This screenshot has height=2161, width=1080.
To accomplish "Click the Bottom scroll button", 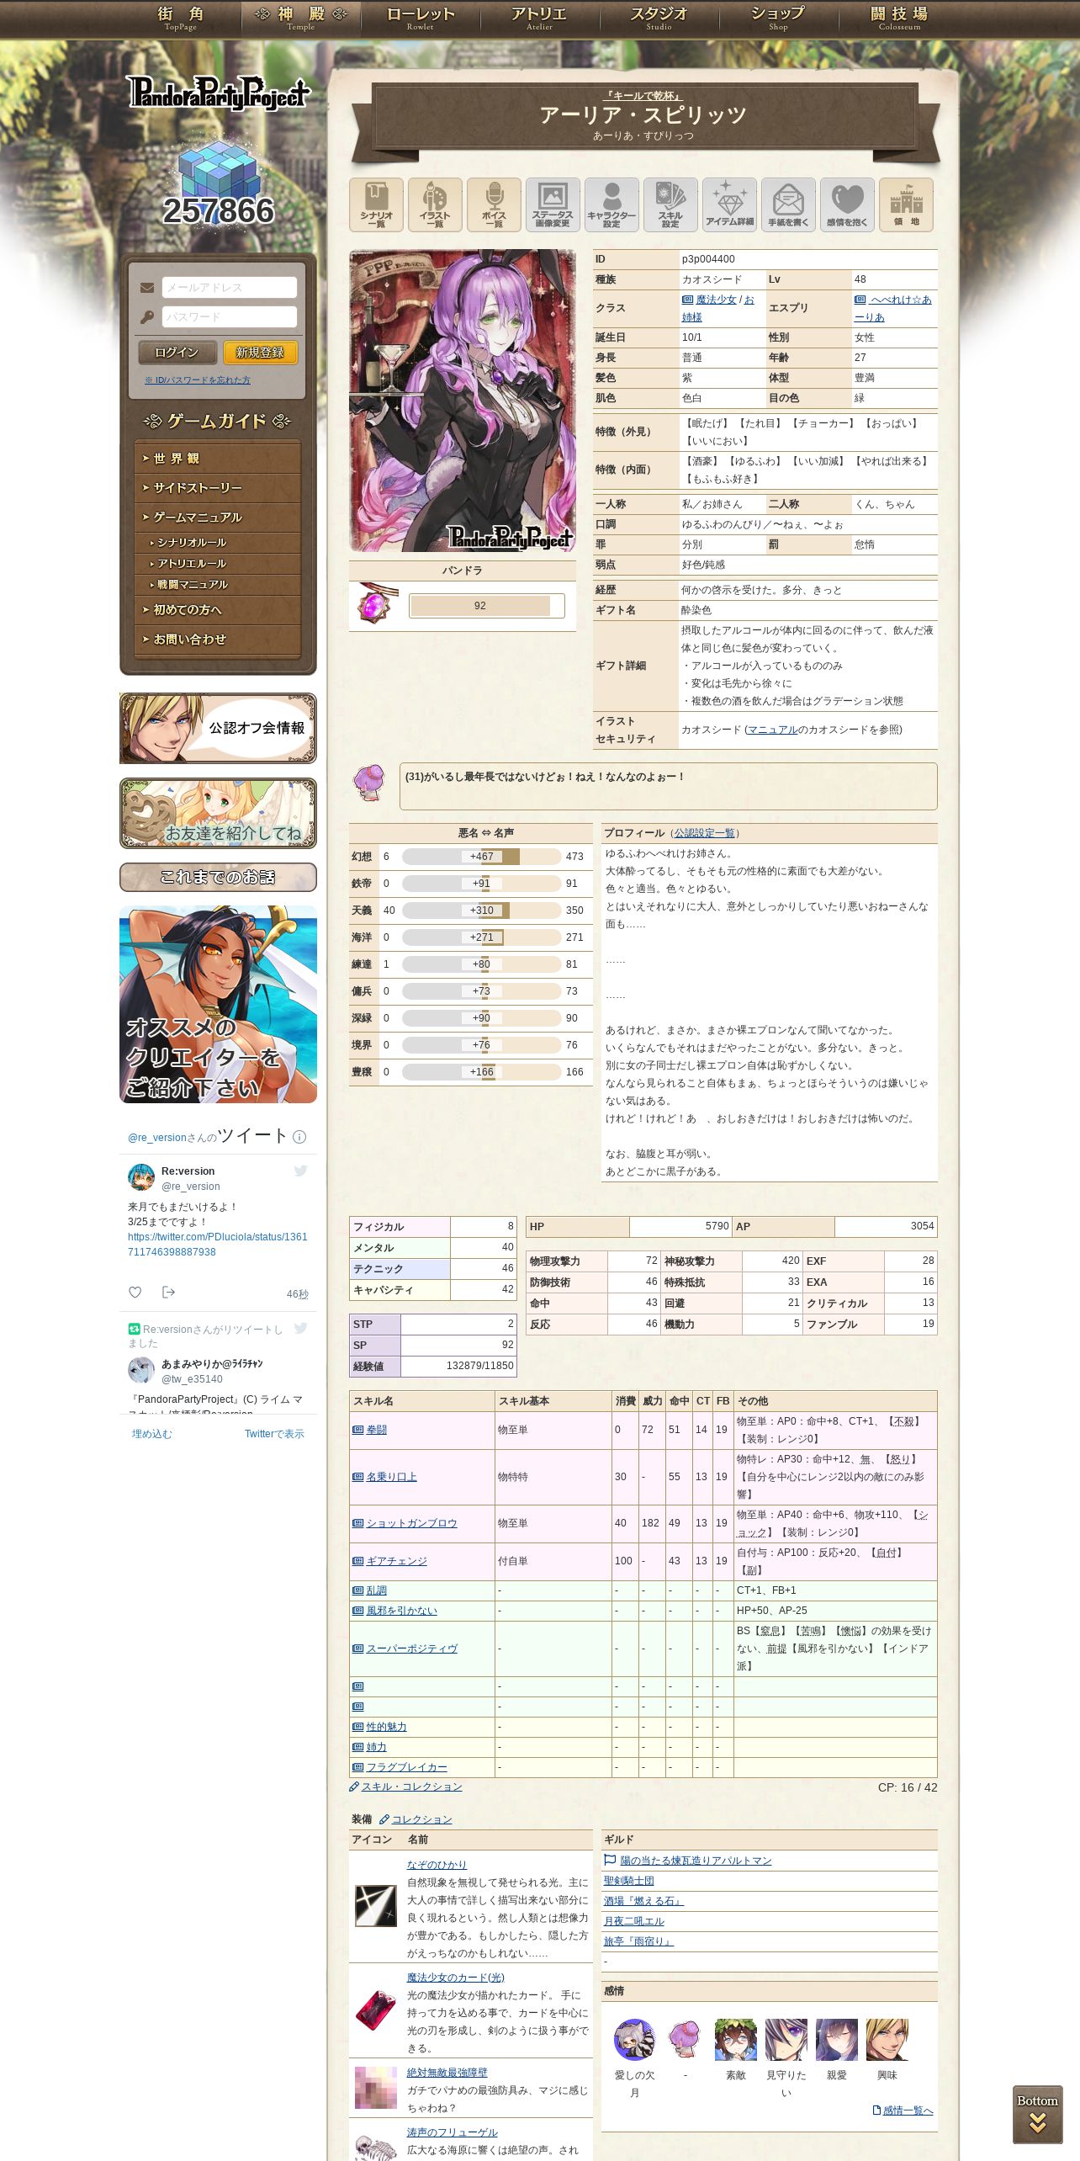I will 1037,2113.
